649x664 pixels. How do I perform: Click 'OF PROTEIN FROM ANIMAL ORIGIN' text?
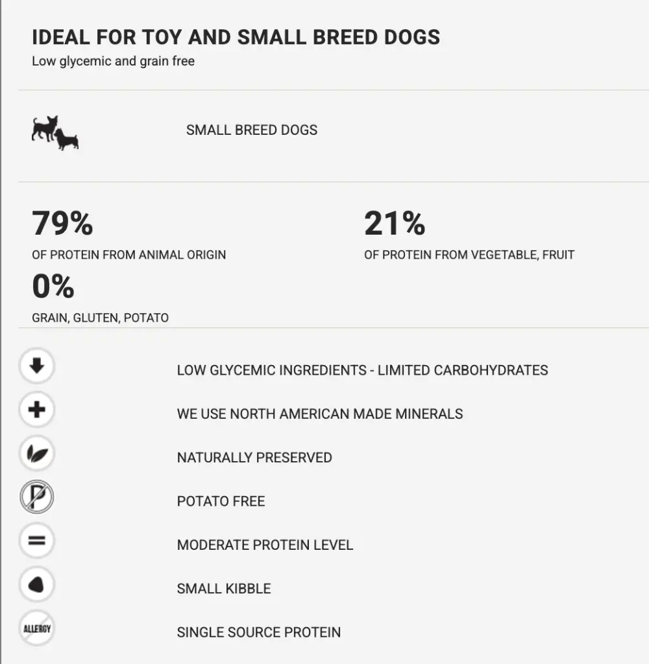pyautogui.click(x=129, y=255)
